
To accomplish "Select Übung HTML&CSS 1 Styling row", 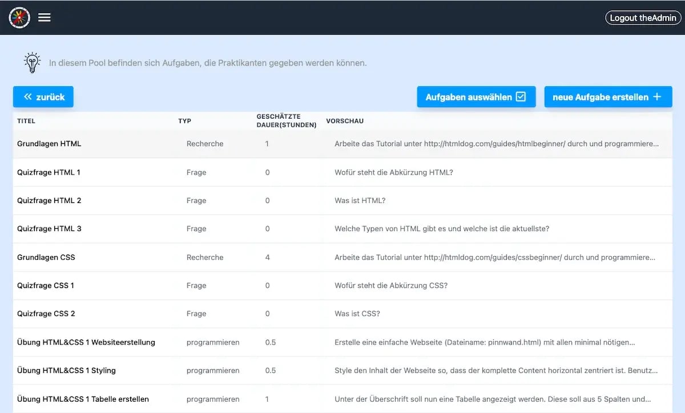I will click(x=67, y=371).
